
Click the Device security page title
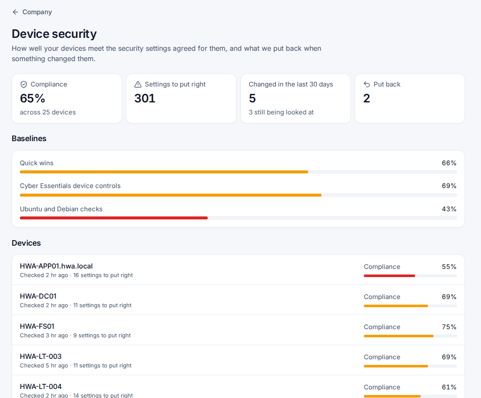pos(54,34)
